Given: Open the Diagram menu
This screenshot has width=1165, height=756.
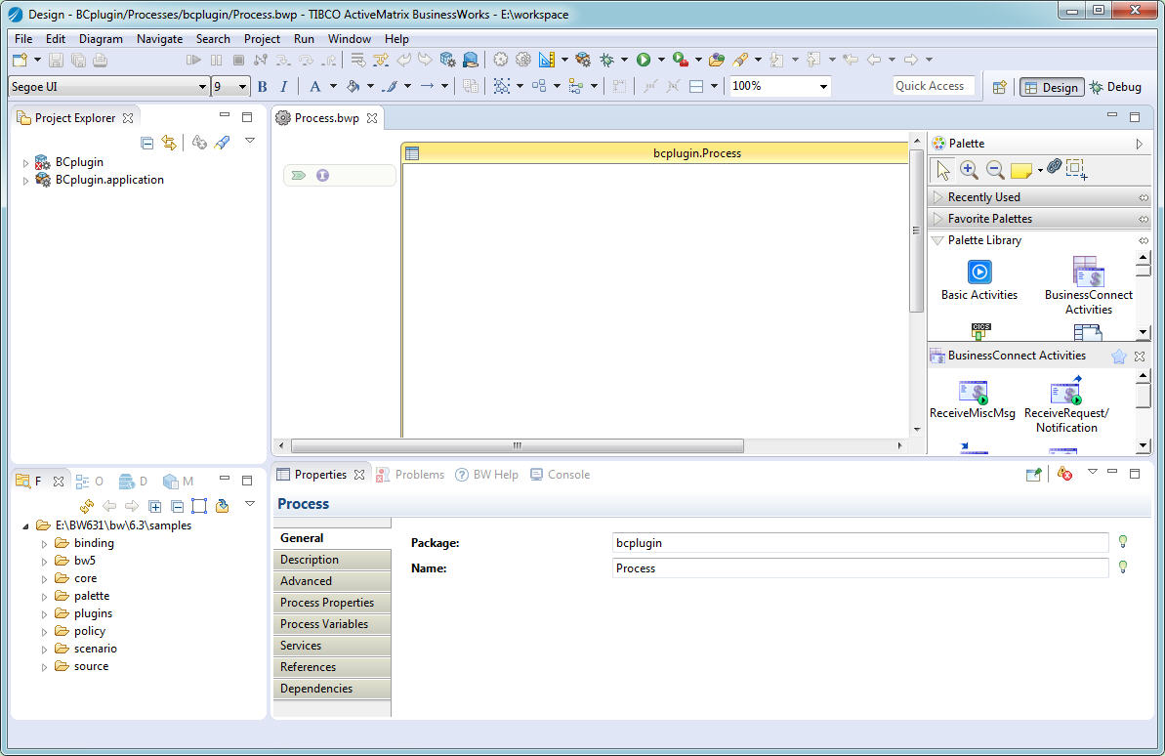Looking at the screenshot, I should coord(101,39).
